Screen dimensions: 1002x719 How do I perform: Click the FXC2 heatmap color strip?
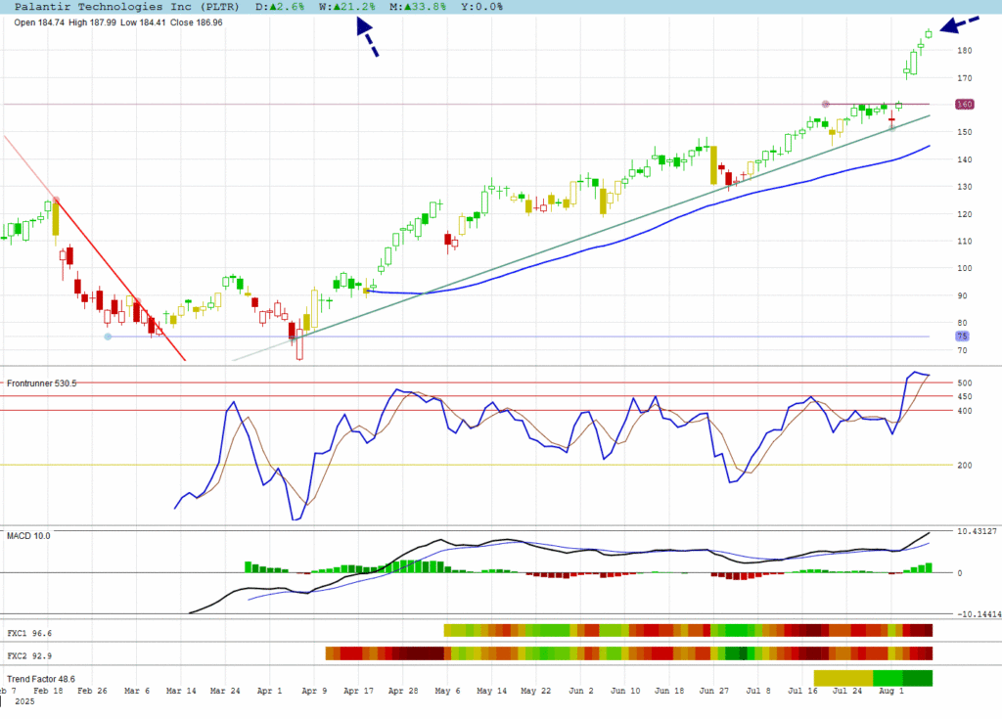pos(629,653)
